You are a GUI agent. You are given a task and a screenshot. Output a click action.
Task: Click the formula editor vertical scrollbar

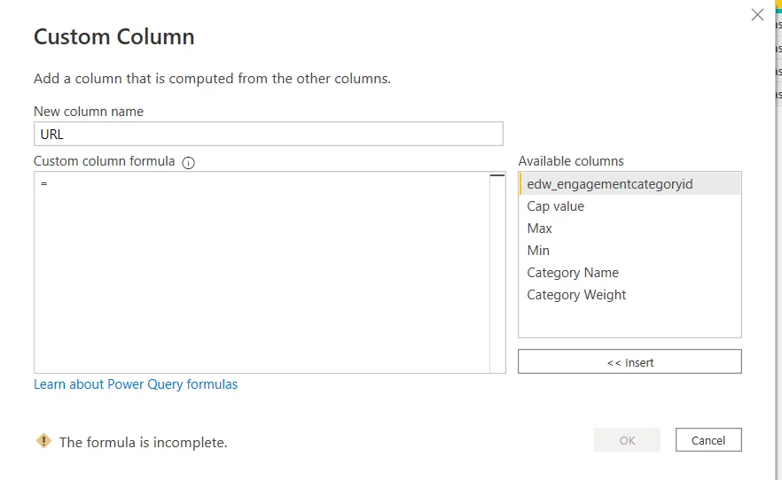point(497,273)
